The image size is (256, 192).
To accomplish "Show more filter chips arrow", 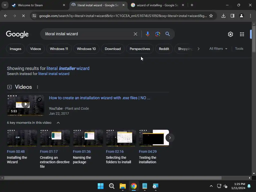I will tap(198, 49).
